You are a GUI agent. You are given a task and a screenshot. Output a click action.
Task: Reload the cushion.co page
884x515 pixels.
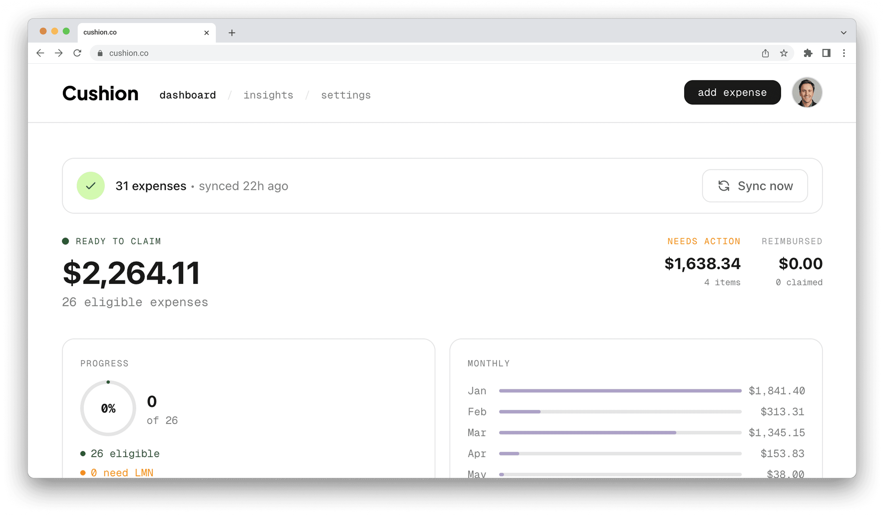point(77,53)
